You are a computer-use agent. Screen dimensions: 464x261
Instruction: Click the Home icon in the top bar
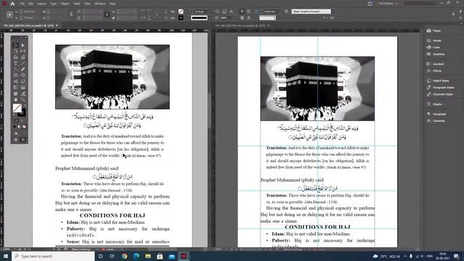tap(12, 4)
